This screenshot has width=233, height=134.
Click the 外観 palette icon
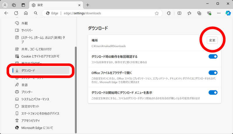pyautogui.click(x=17, y=23)
